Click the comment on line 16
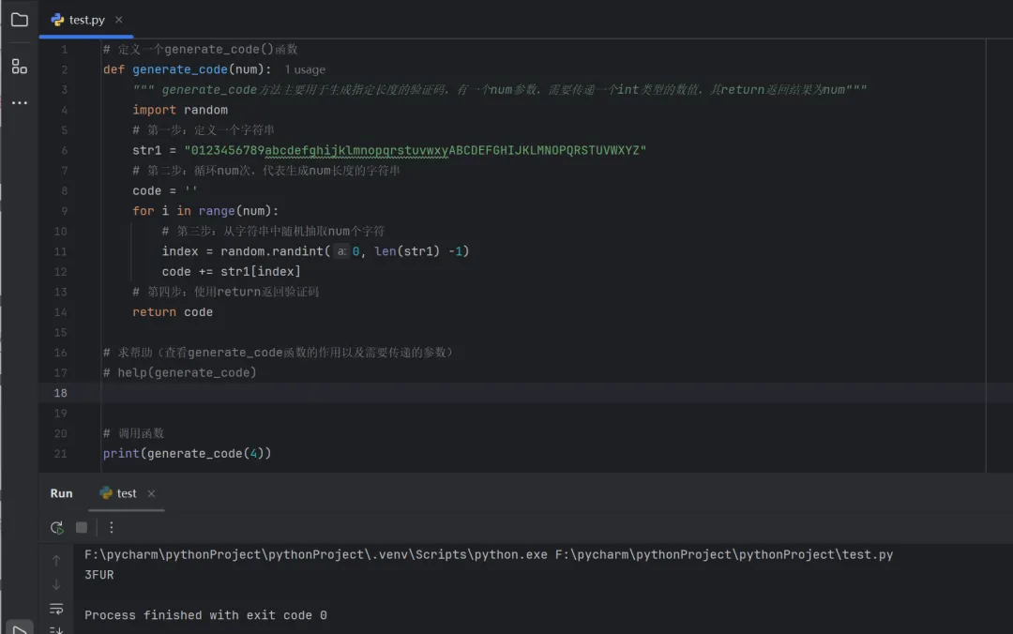 click(x=279, y=353)
